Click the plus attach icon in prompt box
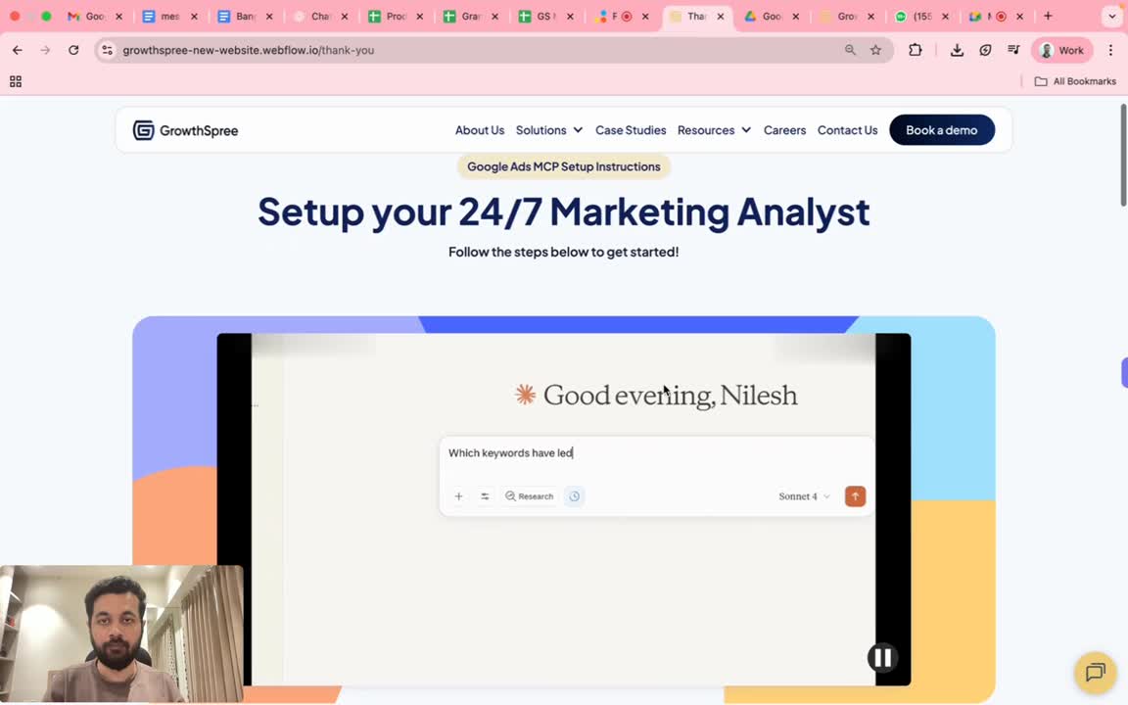 coord(458,496)
